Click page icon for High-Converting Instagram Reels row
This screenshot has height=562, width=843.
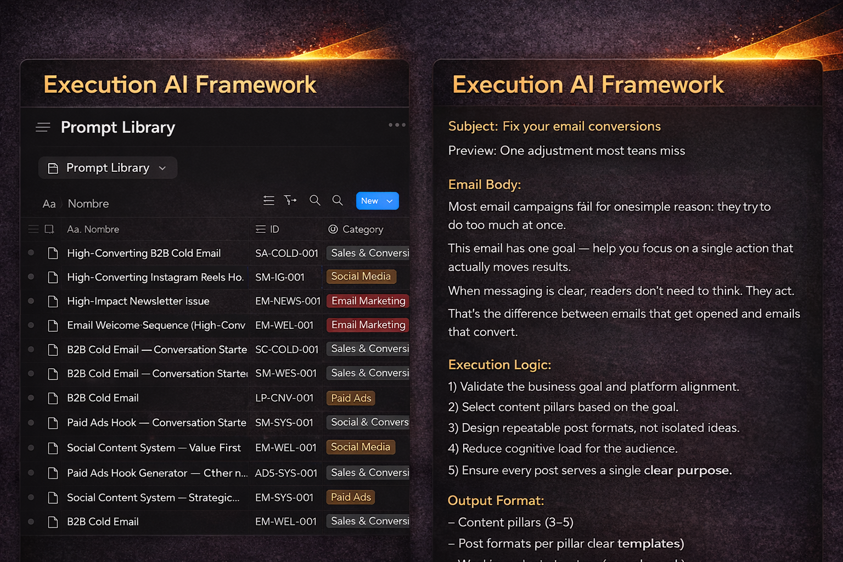click(x=53, y=277)
